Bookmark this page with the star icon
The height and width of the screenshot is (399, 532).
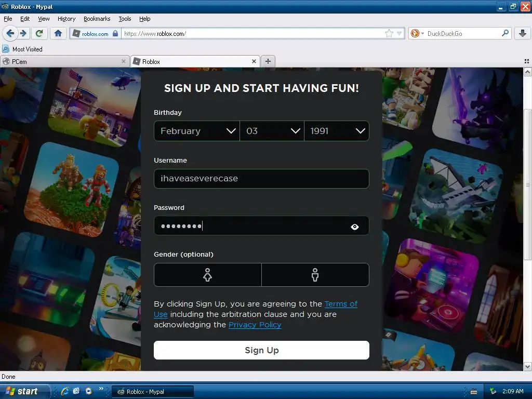click(389, 33)
